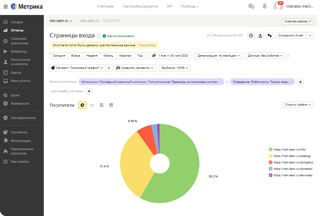Select the Год period

click(140, 56)
